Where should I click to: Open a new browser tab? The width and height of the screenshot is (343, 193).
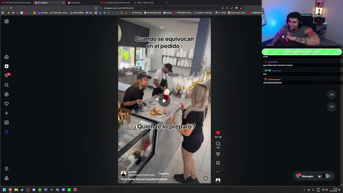pos(167,3)
